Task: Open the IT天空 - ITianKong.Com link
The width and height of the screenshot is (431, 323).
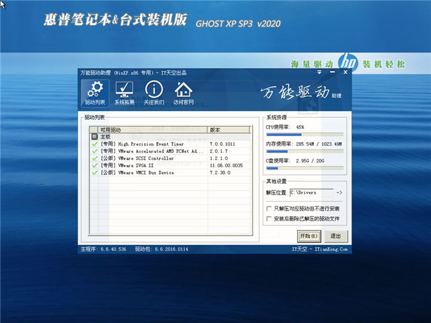Action: (319, 249)
